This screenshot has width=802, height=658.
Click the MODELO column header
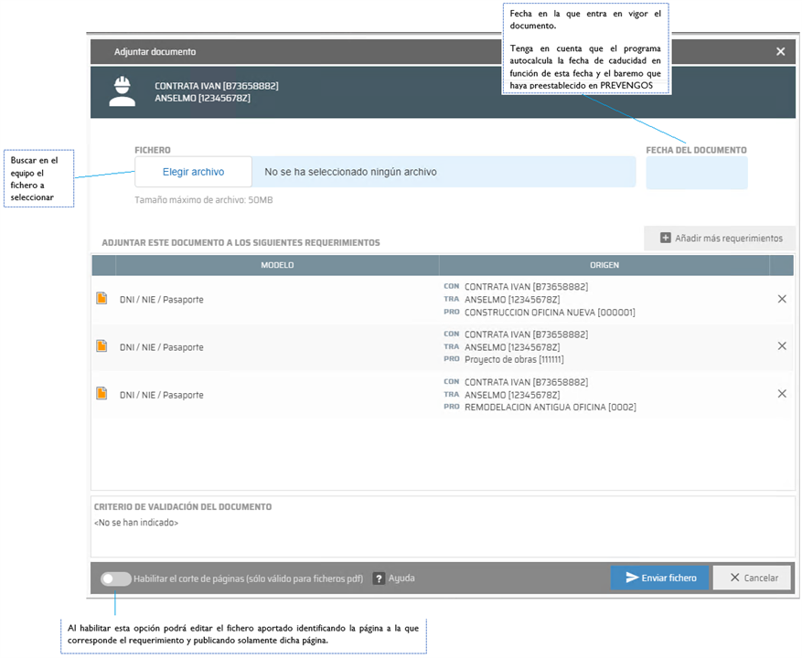[x=277, y=265]
